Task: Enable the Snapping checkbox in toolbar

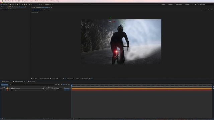Action: 44,4
